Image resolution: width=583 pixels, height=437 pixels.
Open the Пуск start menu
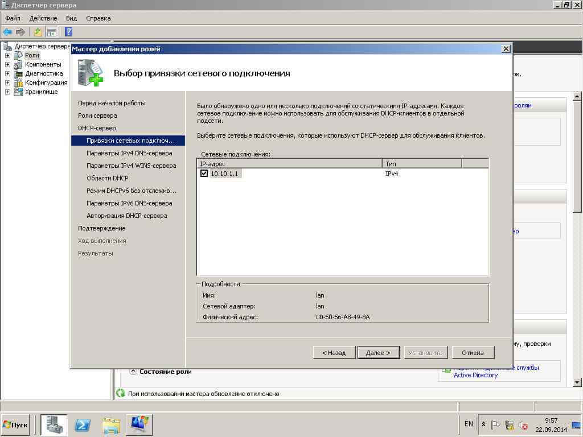pyautogui.click(x=15, y=424)
